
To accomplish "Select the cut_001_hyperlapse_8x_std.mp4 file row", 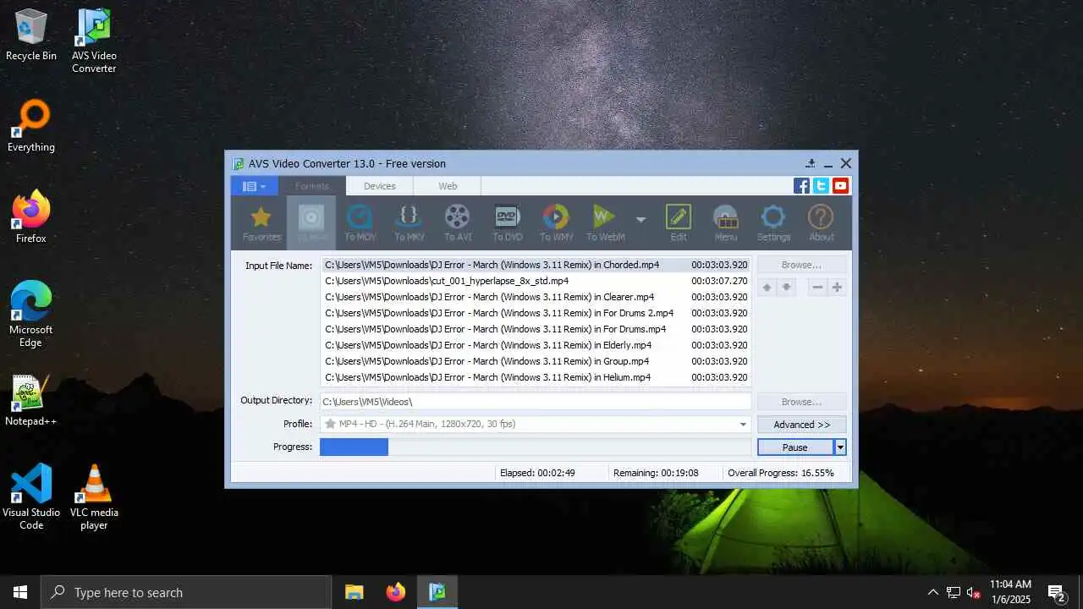I will 536,281.
